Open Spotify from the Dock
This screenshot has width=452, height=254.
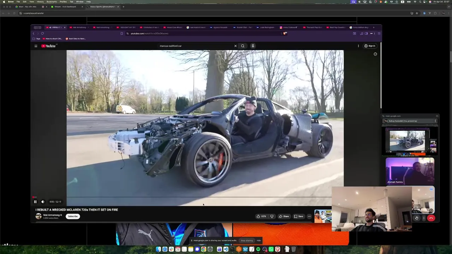[258, 249]
